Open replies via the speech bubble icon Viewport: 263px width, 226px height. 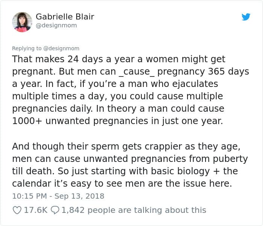click(x=55, y=210)
